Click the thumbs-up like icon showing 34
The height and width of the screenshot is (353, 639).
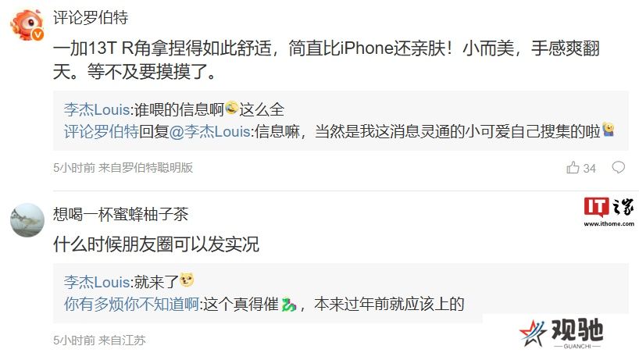[x=573, y=168]
